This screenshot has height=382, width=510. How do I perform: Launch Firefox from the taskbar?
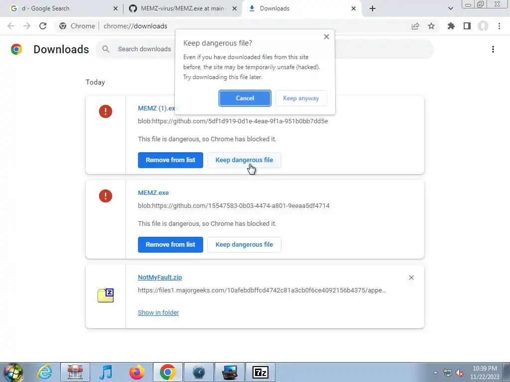point(136,372)
